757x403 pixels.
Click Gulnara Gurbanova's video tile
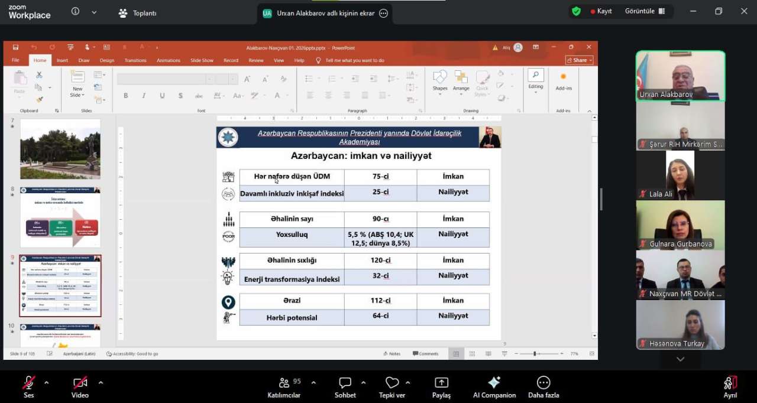point(680,225)
